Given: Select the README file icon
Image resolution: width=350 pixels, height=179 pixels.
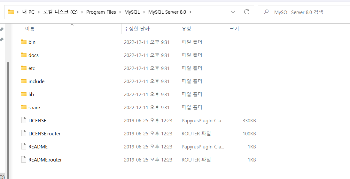Looking at the screenshot, I should tap(24, 147).
